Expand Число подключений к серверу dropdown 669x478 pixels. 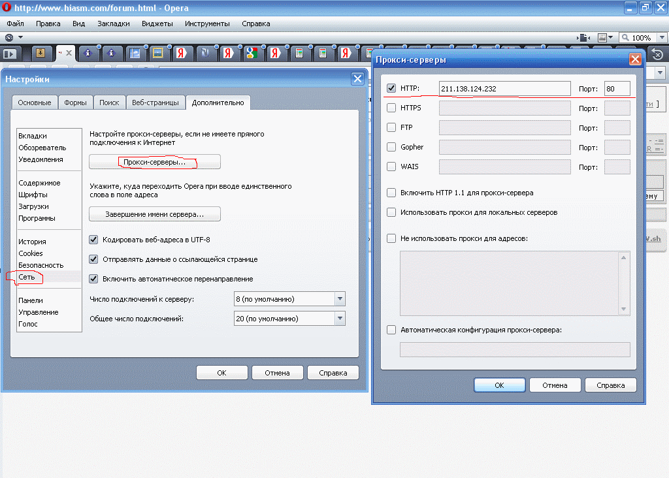click(339, 299)
